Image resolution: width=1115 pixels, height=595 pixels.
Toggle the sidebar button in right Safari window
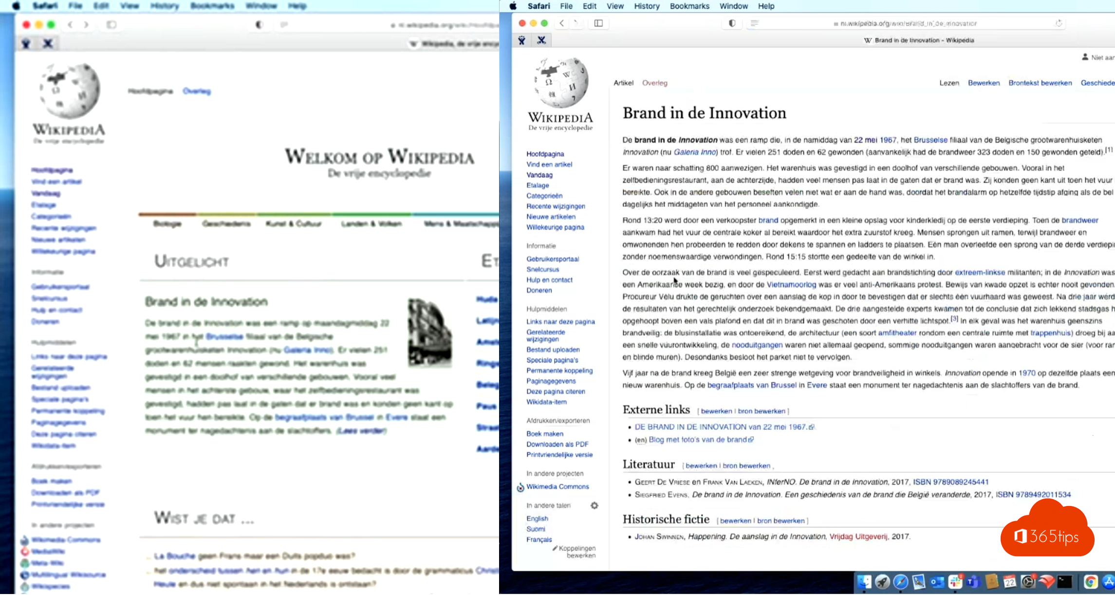(x=598, y=23)
